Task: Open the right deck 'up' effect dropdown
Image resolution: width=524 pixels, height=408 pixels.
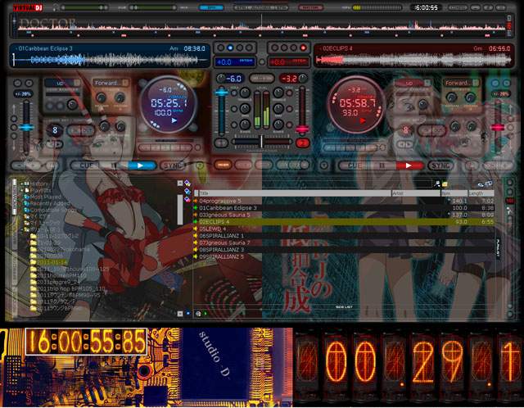Action: (413, 83)
